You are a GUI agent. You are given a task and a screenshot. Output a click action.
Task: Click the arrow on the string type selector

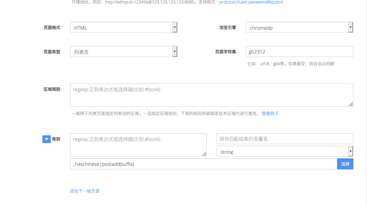point(351,151)
